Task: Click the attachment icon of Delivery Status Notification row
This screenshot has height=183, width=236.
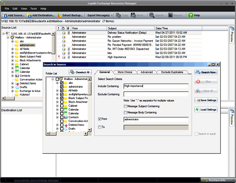Action: pos(69,33)
